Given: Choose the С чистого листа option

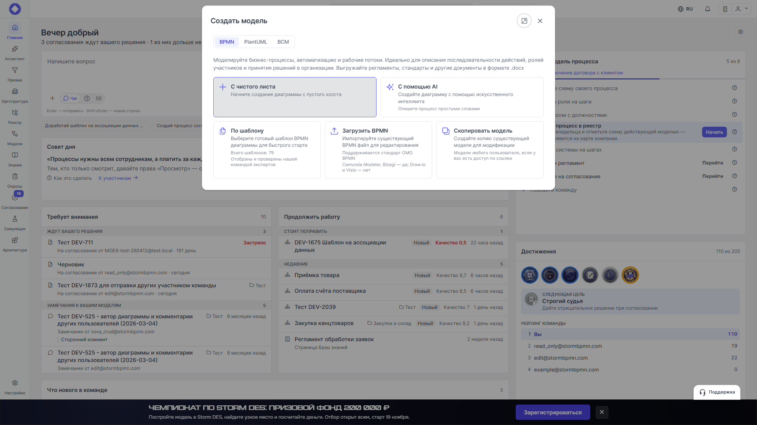Looking at the screenshot, I should tap(295, 97).
